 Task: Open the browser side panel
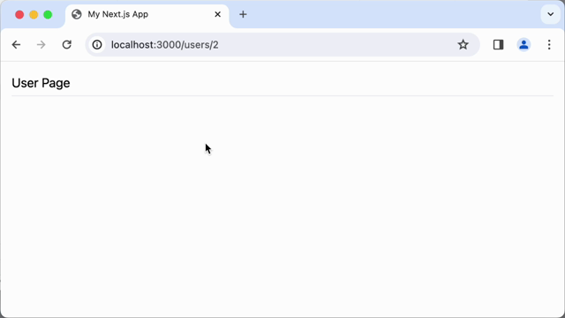pos(498,45)
